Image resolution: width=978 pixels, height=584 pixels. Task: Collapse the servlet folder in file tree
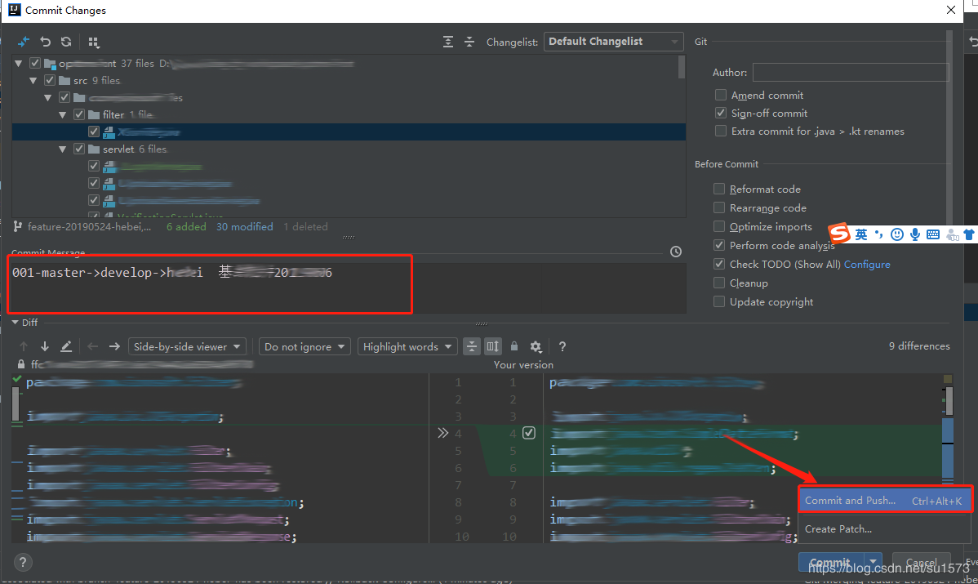[x=63, y=149]
